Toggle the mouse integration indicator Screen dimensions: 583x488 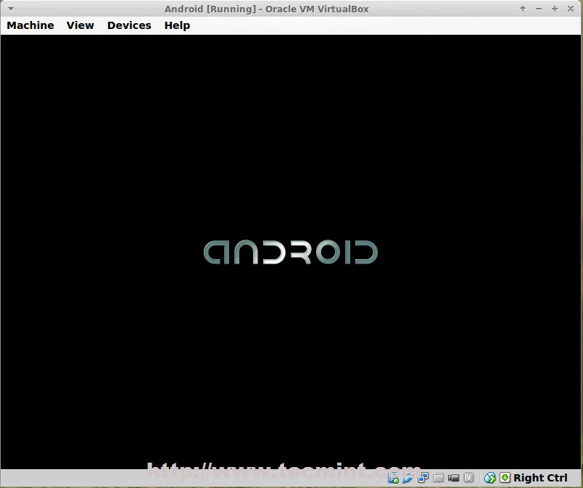pos(490,478)
